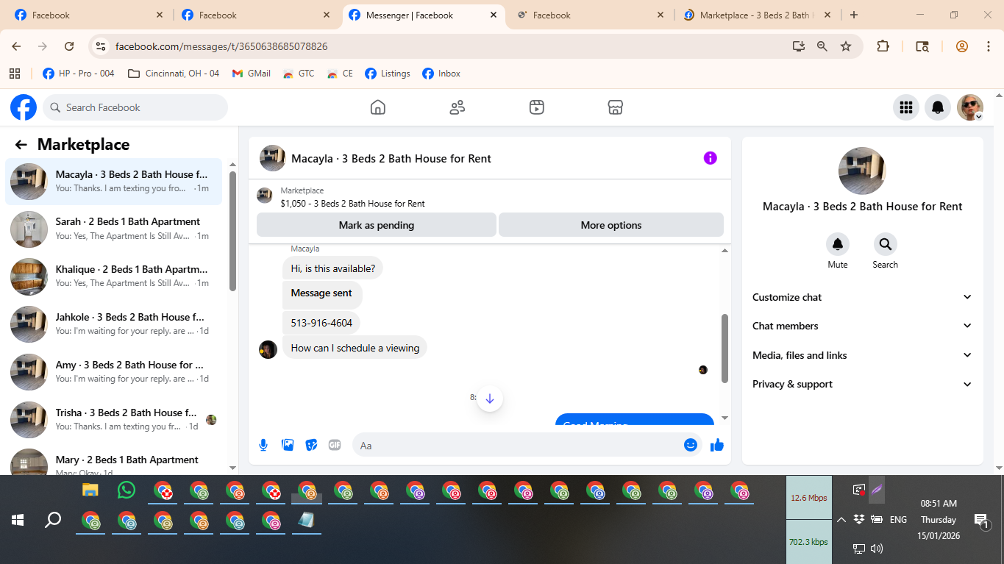Open Chrome extensions puzzle icon
The height and width of the screenshot is (564, 1004).
click(883, 46)
